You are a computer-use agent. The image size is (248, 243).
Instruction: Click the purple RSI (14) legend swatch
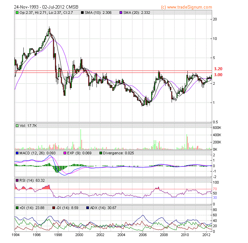(17, 180)
